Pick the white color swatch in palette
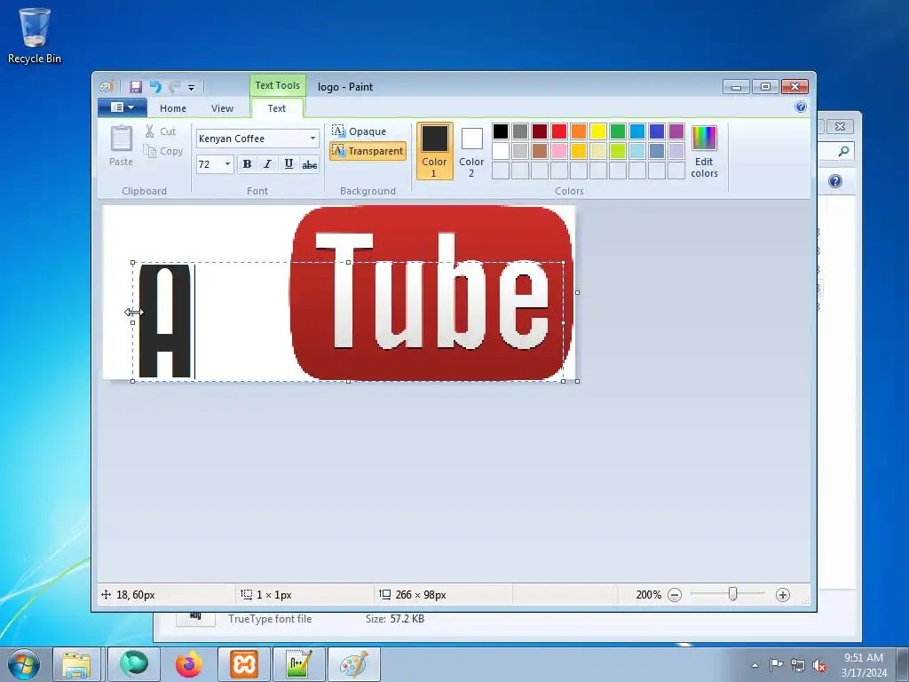The width and height of the screenshot is (909, 682). click(501, 151)
